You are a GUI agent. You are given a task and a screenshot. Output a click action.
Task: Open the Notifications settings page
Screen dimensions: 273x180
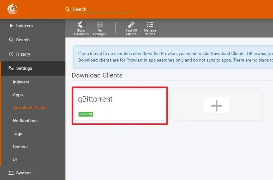[25, 121]
